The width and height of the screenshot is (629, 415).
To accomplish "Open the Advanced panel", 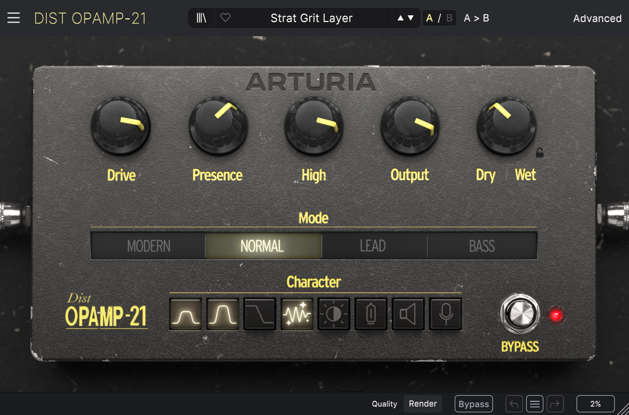I will [x=597, y=18].
